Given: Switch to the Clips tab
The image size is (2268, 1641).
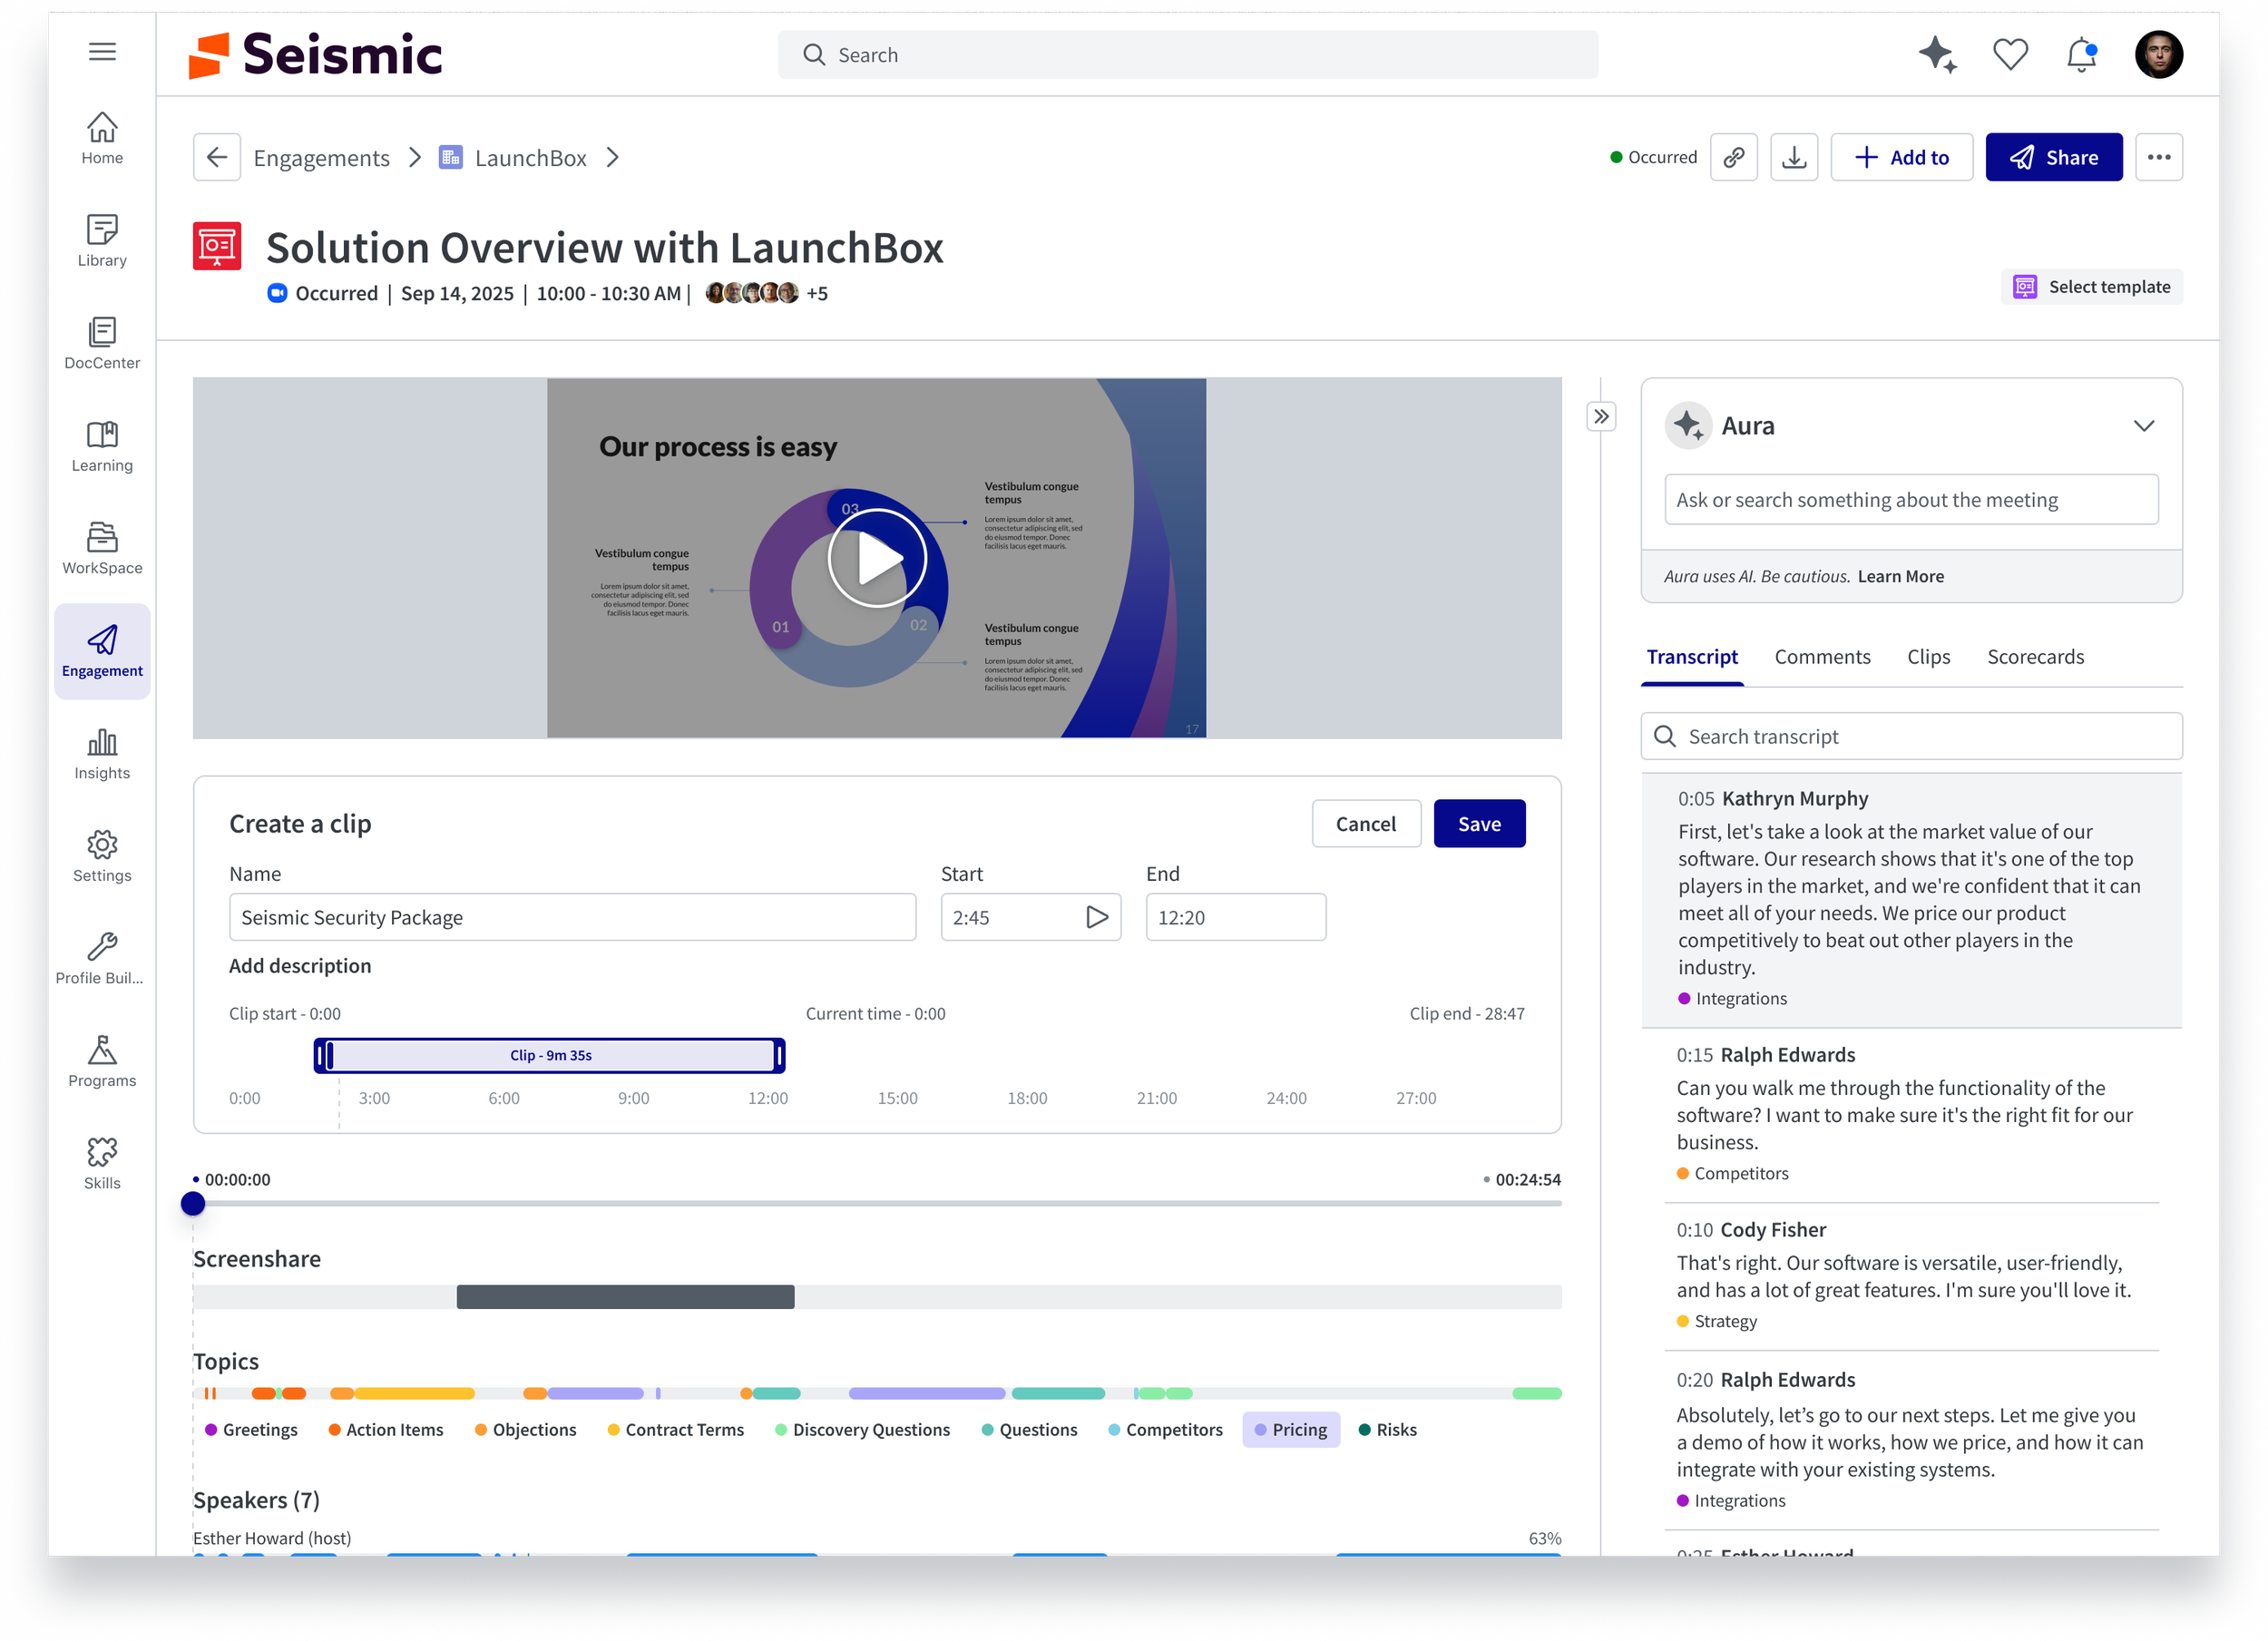Looking at the screenshot, I should click(x=1927, y=657).
